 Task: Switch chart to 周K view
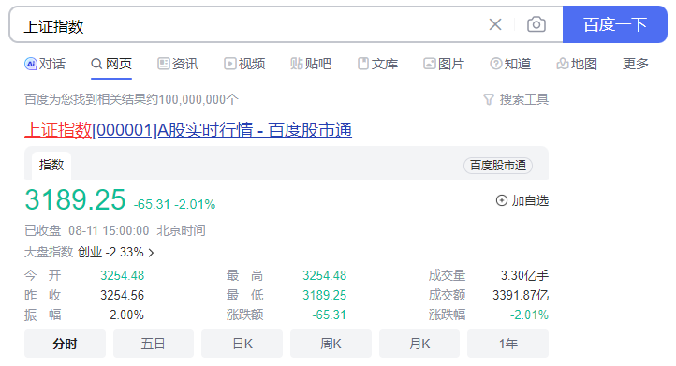coord(331,344)
